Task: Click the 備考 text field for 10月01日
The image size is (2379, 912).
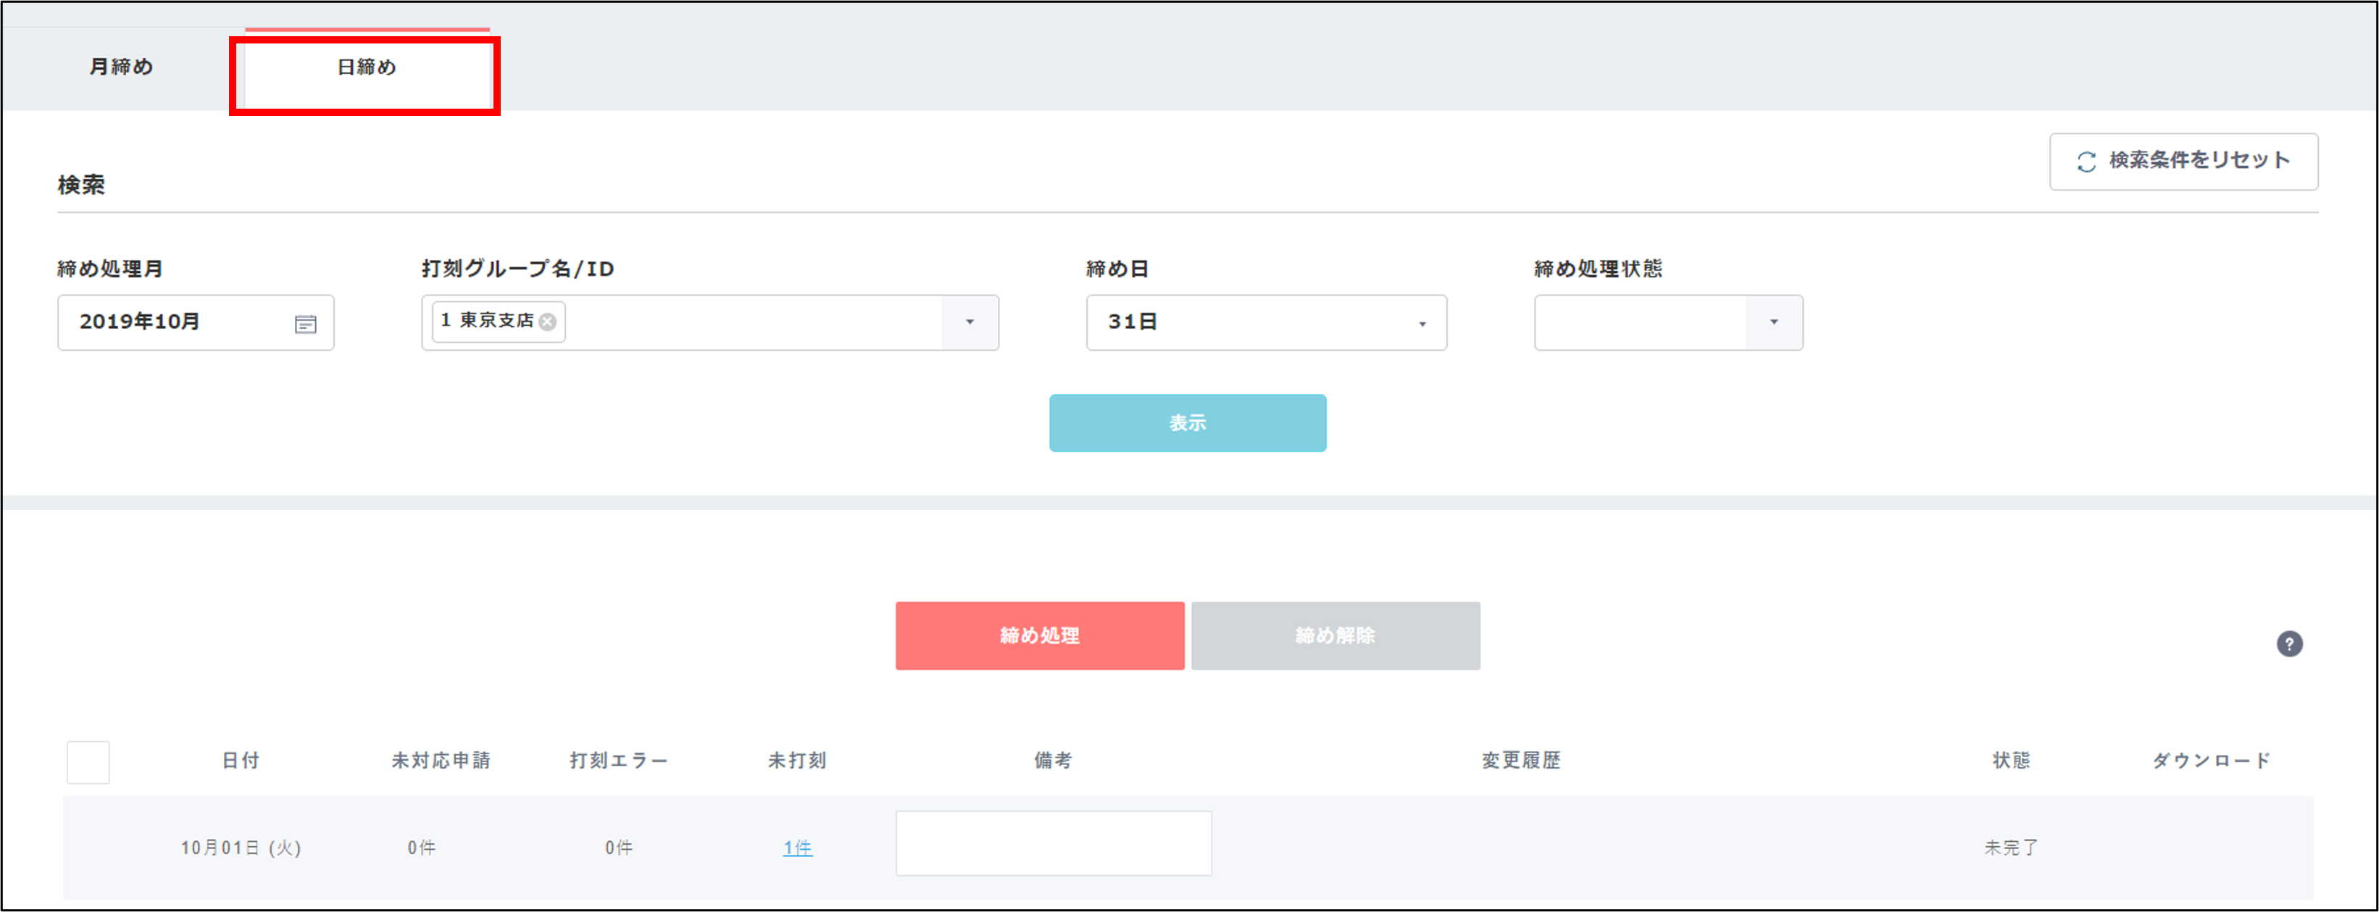Action: (1053, 842)
